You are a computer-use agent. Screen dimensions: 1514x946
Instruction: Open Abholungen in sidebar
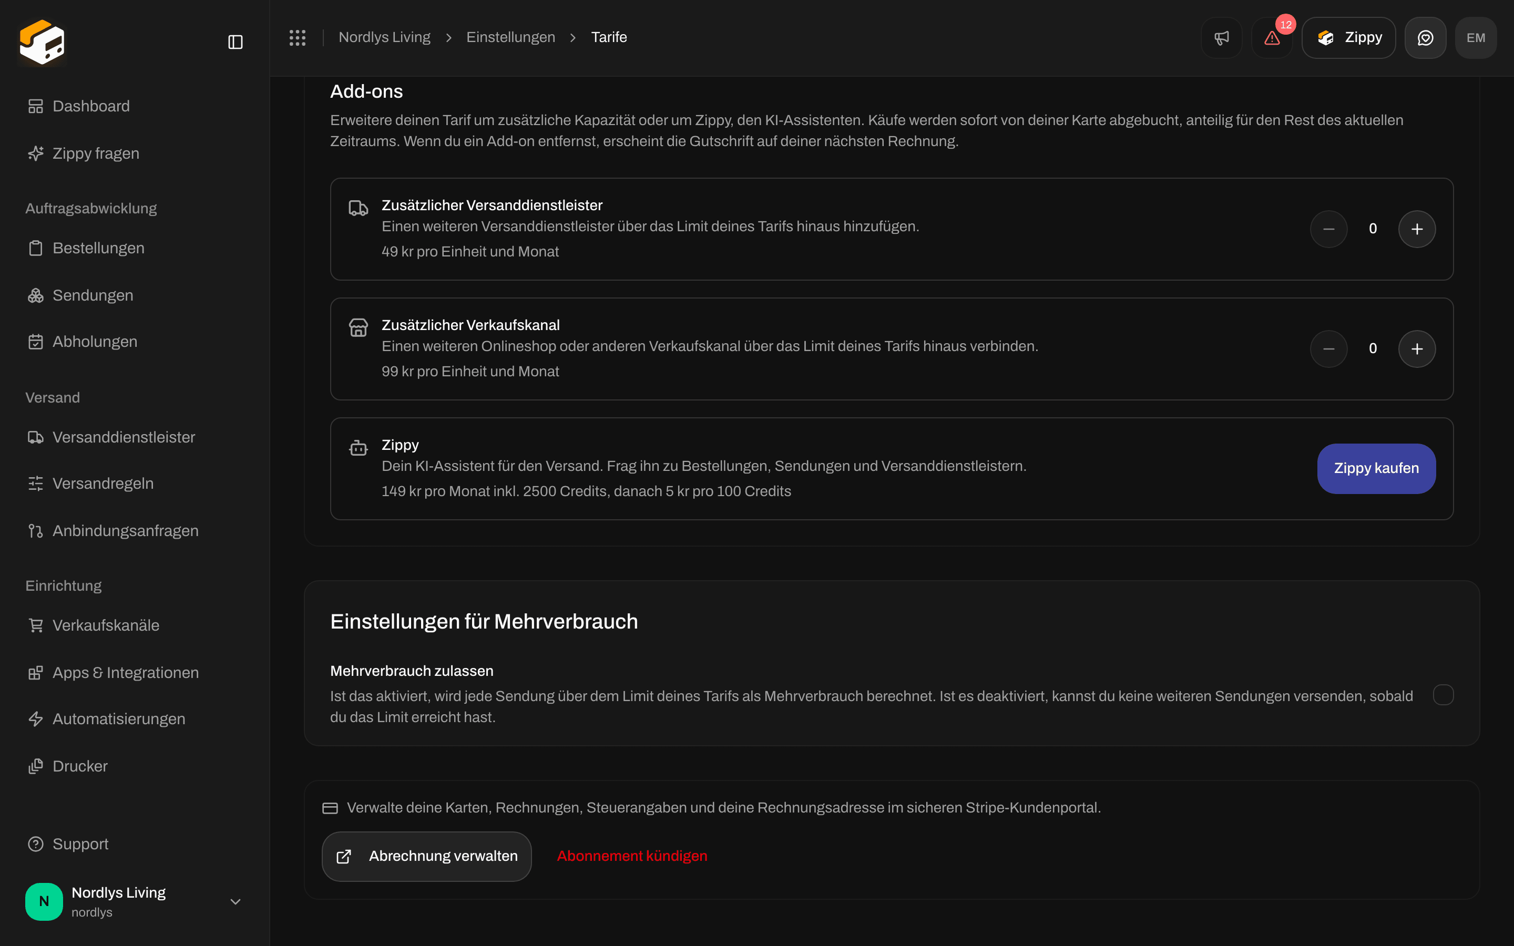tap(135, 342)
